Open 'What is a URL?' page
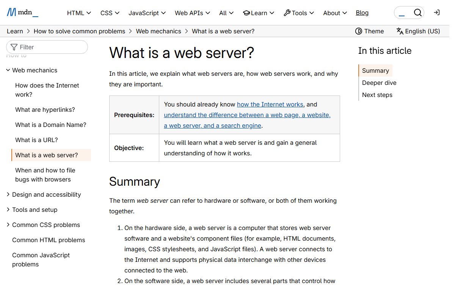 pyautogui.click(x=36, y=140)
